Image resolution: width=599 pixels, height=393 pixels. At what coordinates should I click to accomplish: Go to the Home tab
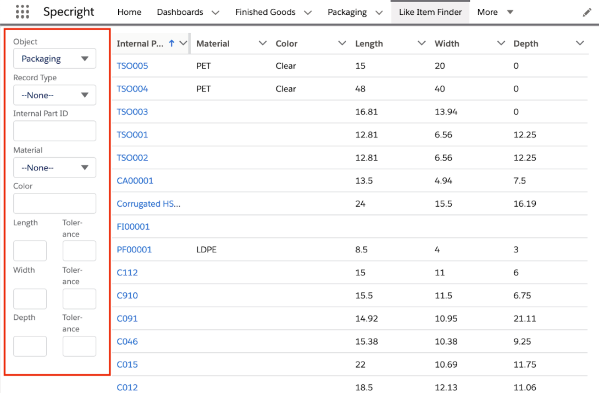[129, 12]
